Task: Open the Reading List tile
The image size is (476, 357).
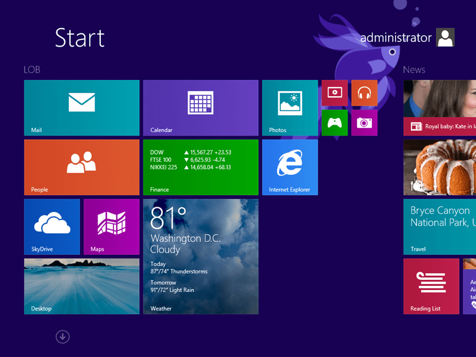Action: tap(431, 286)
